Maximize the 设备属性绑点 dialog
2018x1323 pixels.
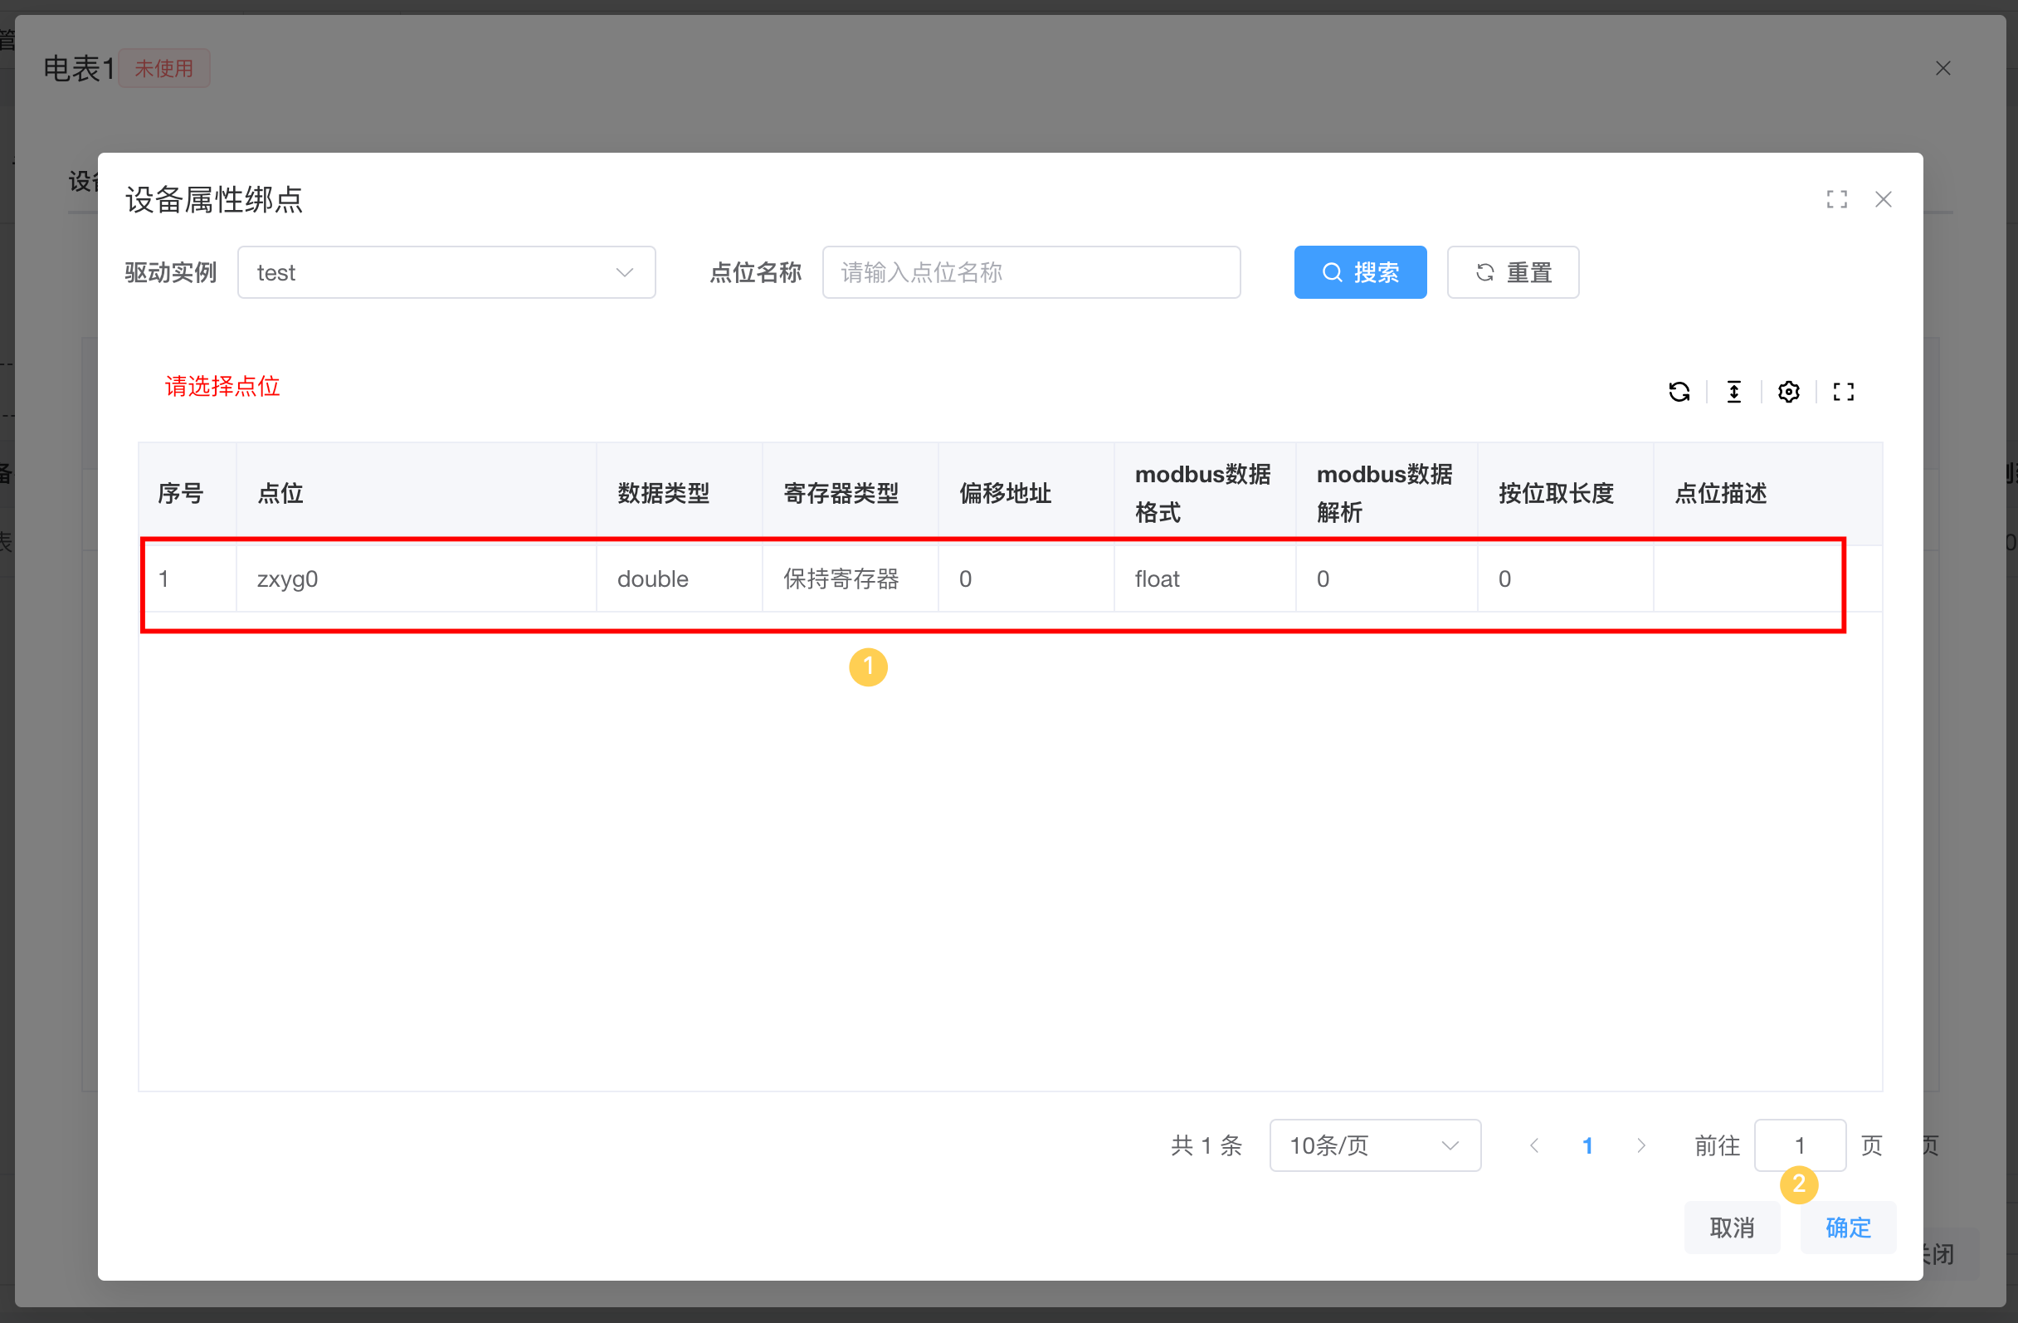(1836, 199)
